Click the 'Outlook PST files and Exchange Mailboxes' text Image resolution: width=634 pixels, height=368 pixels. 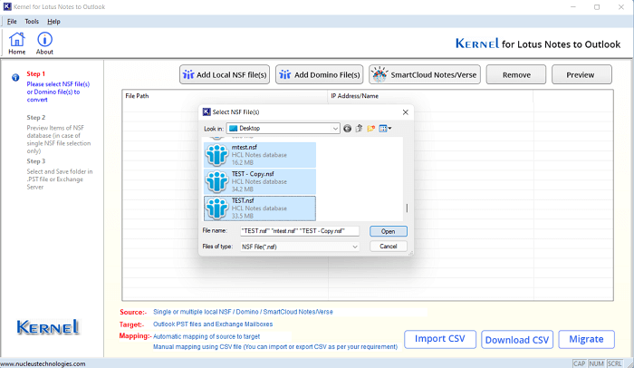(x=213, y=324)
